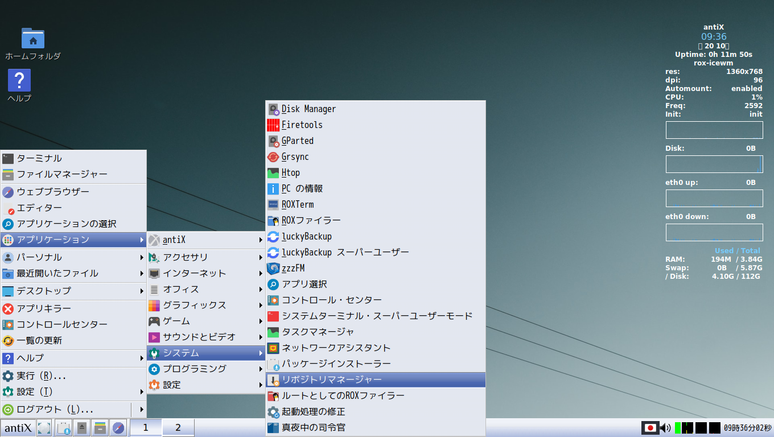
Task: Expand パーソナル submenu
Action: pyautogui.click(x=73, y=258)
